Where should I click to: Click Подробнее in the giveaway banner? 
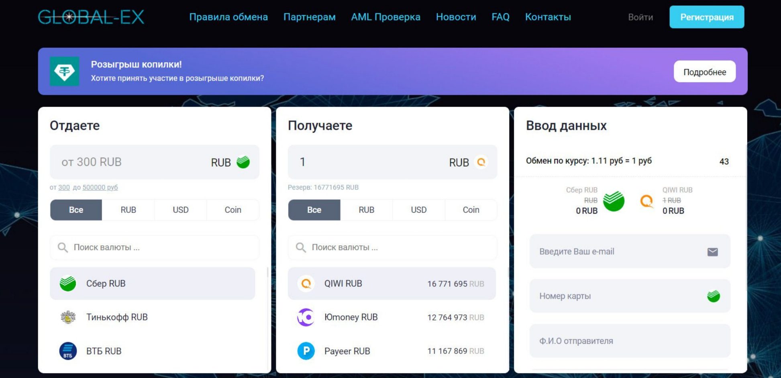pyautogui.click(x=705, y=72)
